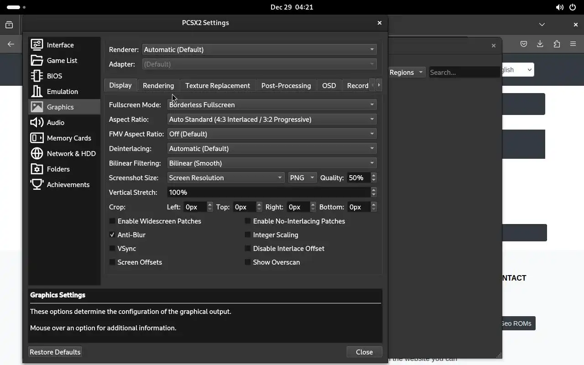Click the screenshot Quality spinbox
This screenshot has height=365, width=584.
[361, 177]
